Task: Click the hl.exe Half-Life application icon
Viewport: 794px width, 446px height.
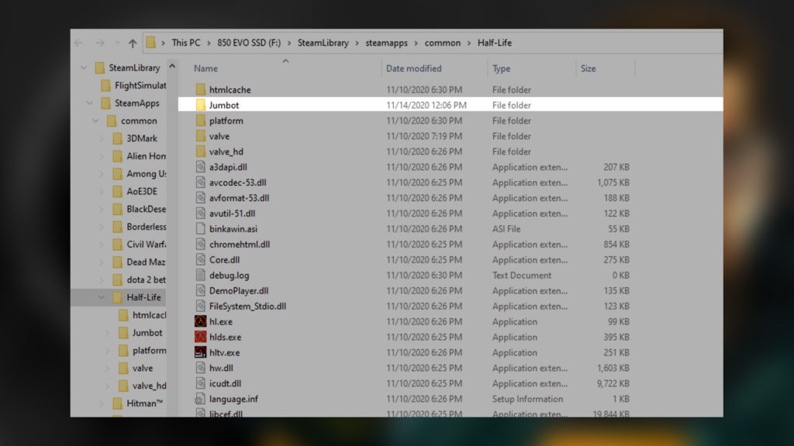Action: [201, 321]
